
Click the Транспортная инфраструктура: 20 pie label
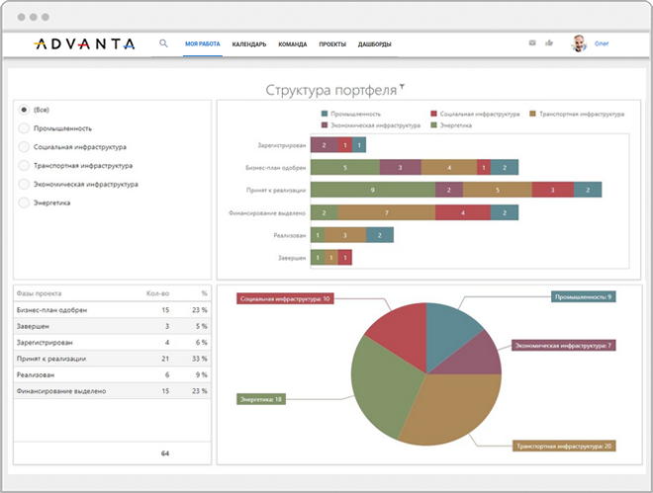click(x=563, y=447)
